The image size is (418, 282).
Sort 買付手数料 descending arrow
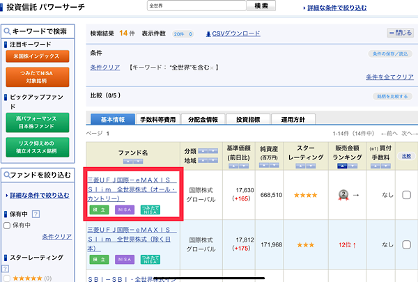click(386, 166)
